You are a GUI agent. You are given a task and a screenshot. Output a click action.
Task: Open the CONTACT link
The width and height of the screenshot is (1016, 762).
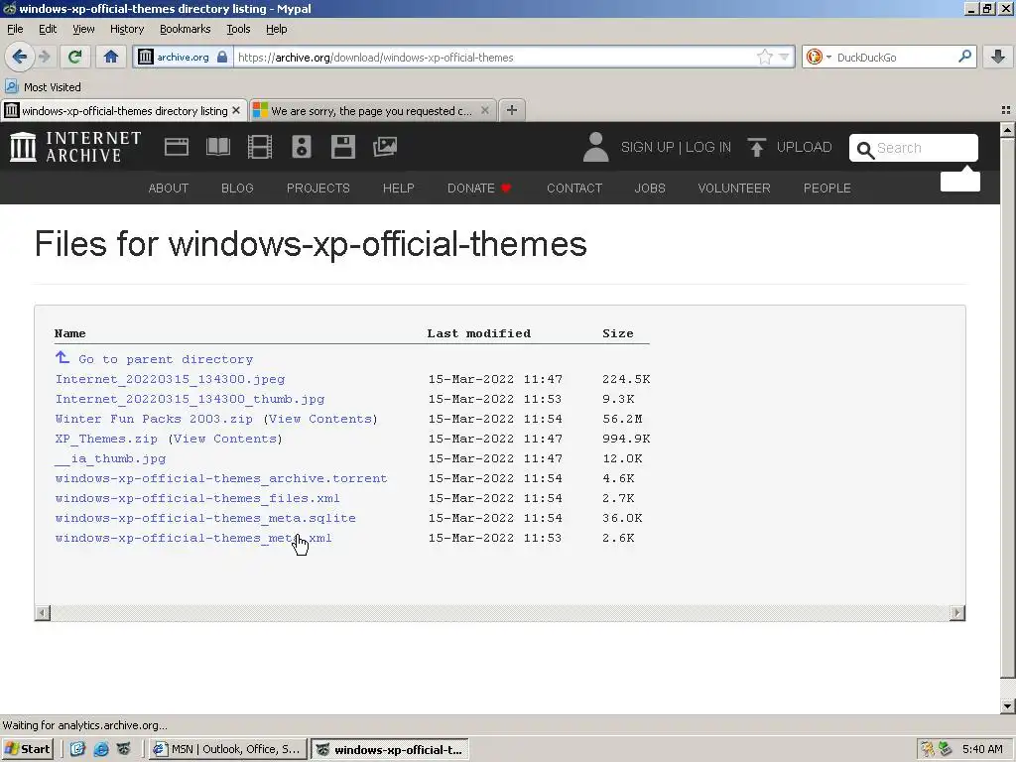574,188
